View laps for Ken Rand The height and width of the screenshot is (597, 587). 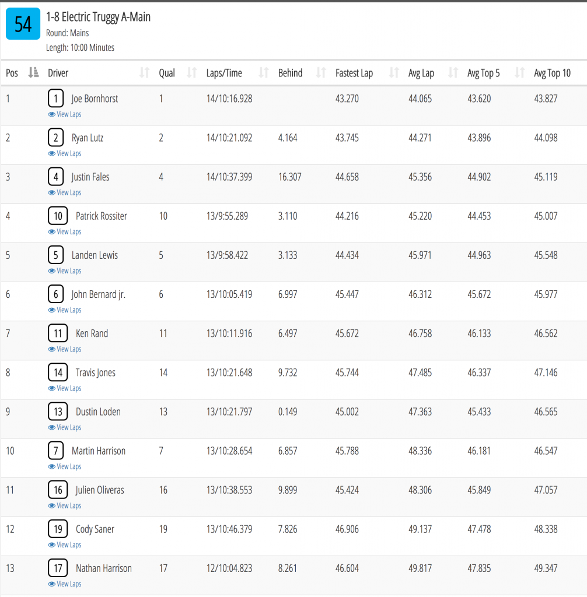(64, 349)
